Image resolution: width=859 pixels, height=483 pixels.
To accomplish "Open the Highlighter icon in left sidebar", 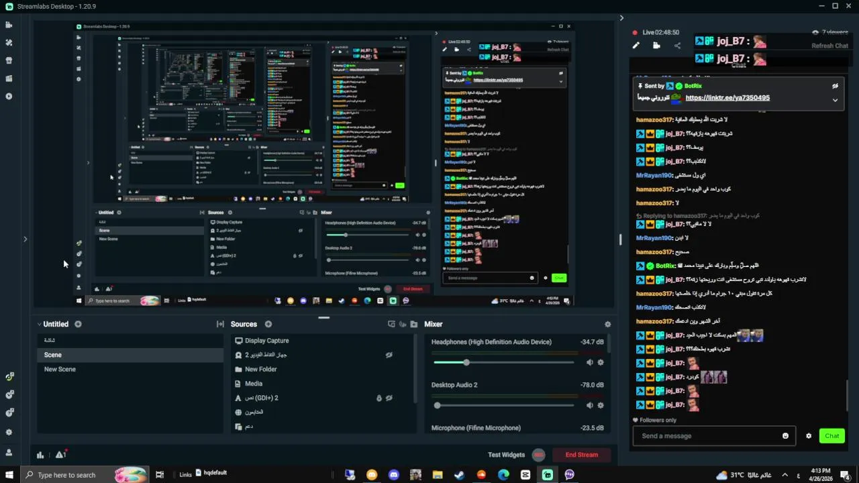I will (x=9, y=78).
